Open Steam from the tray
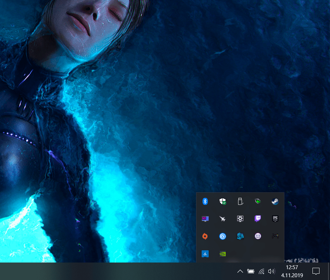 tap(275, 201)
